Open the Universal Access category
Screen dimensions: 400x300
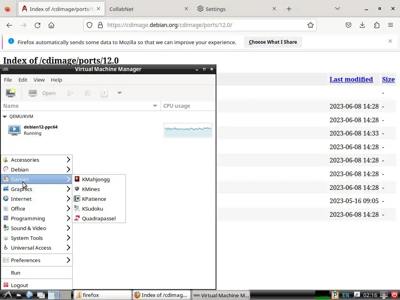37,248
